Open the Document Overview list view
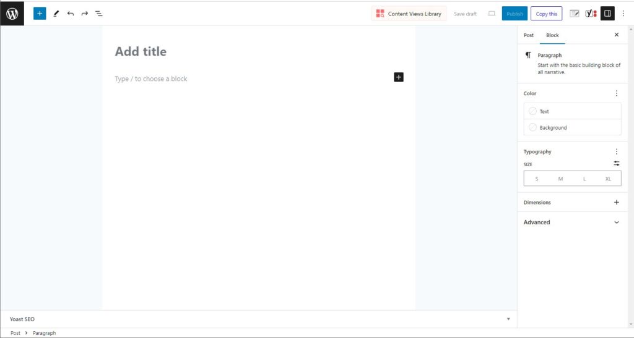Screen dimensions: 634x338 [x=99, y=14]
